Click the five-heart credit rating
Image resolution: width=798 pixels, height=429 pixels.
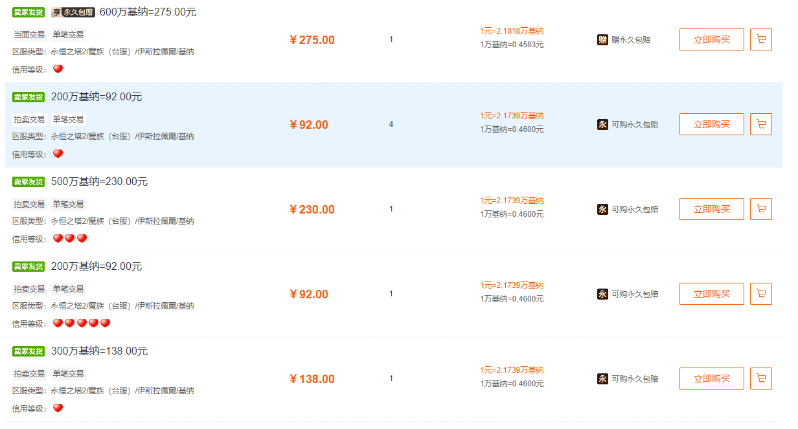pos(81,324)
